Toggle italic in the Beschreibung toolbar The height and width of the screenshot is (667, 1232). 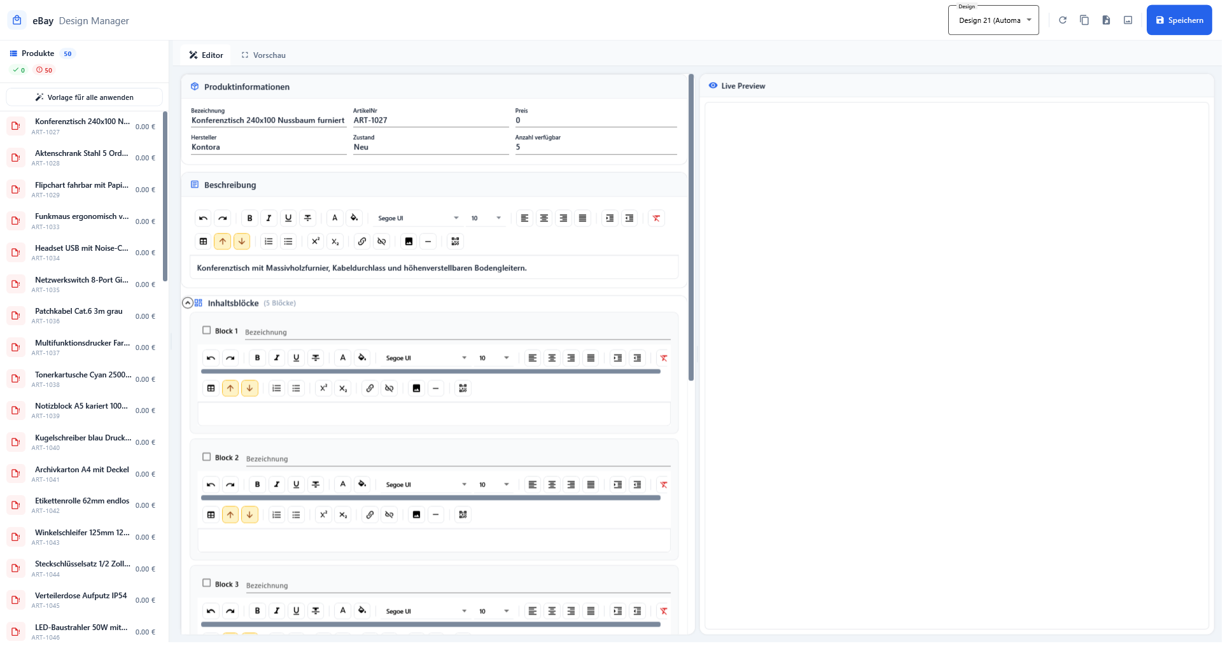[269, 218]
